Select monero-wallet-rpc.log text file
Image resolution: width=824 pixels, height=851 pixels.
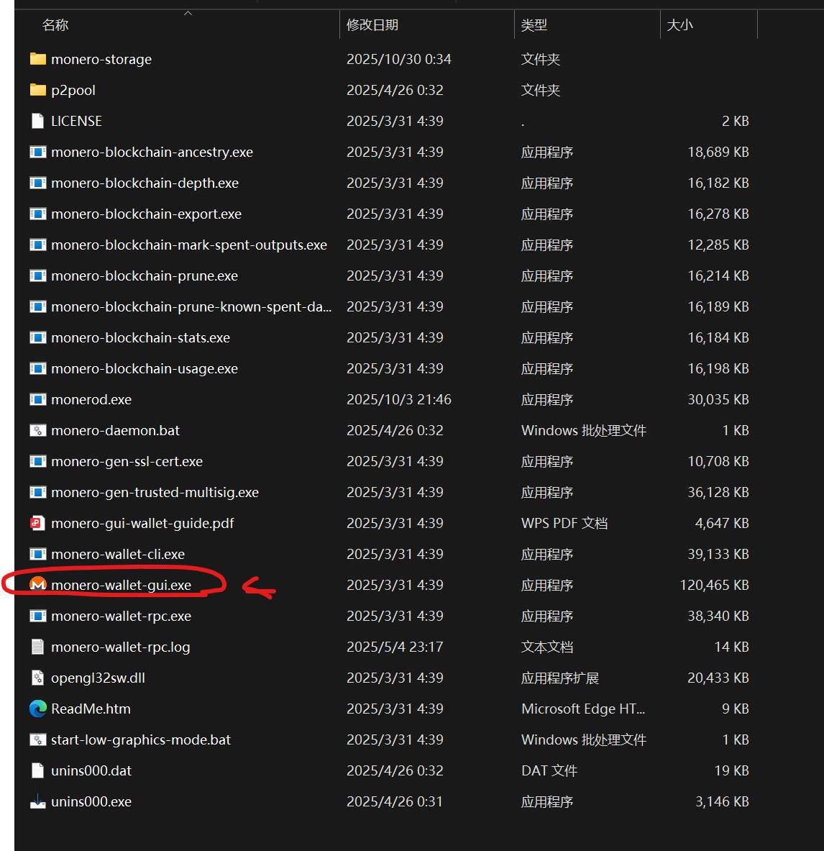(x=120, y=647)
